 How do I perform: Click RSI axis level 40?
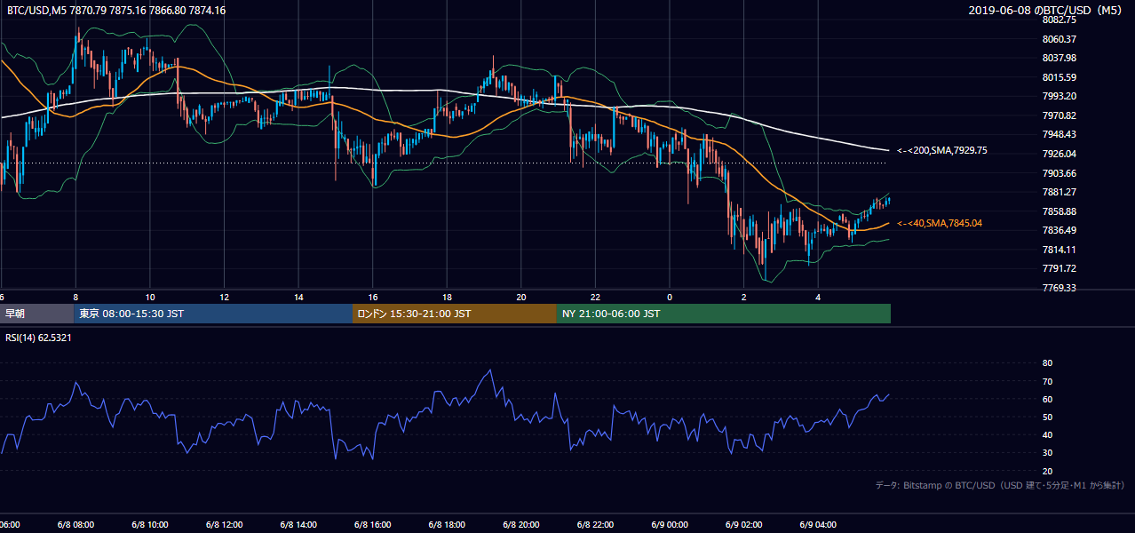pos(1047,434)
